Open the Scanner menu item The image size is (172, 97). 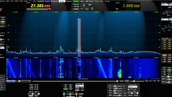click(x=69, y=1)
